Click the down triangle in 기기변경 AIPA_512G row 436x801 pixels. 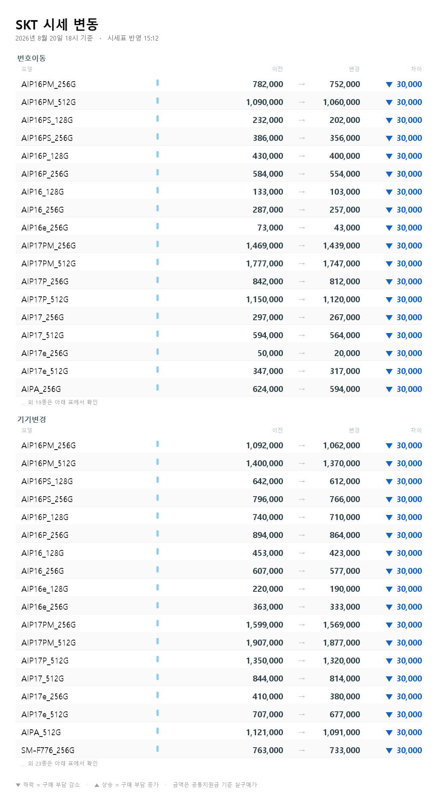click(x=389, y=733)
